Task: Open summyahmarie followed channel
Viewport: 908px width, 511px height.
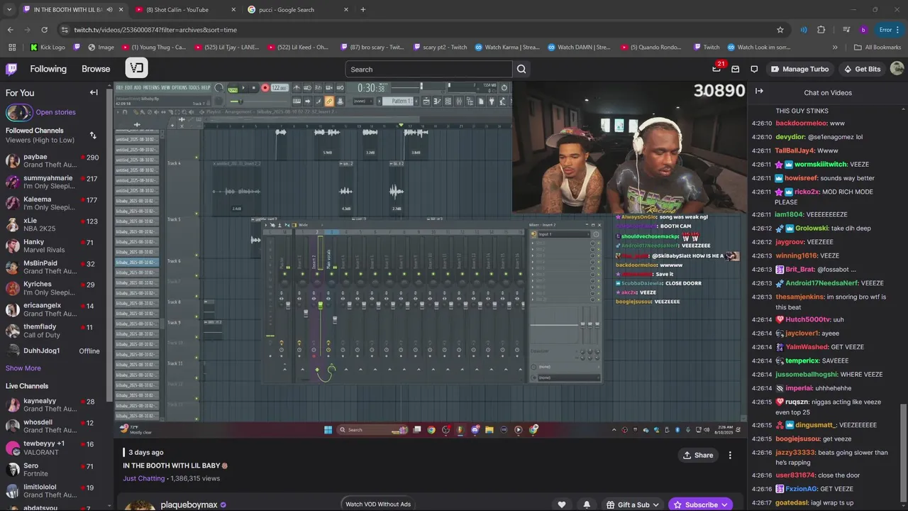Action: tap(52, 182)
